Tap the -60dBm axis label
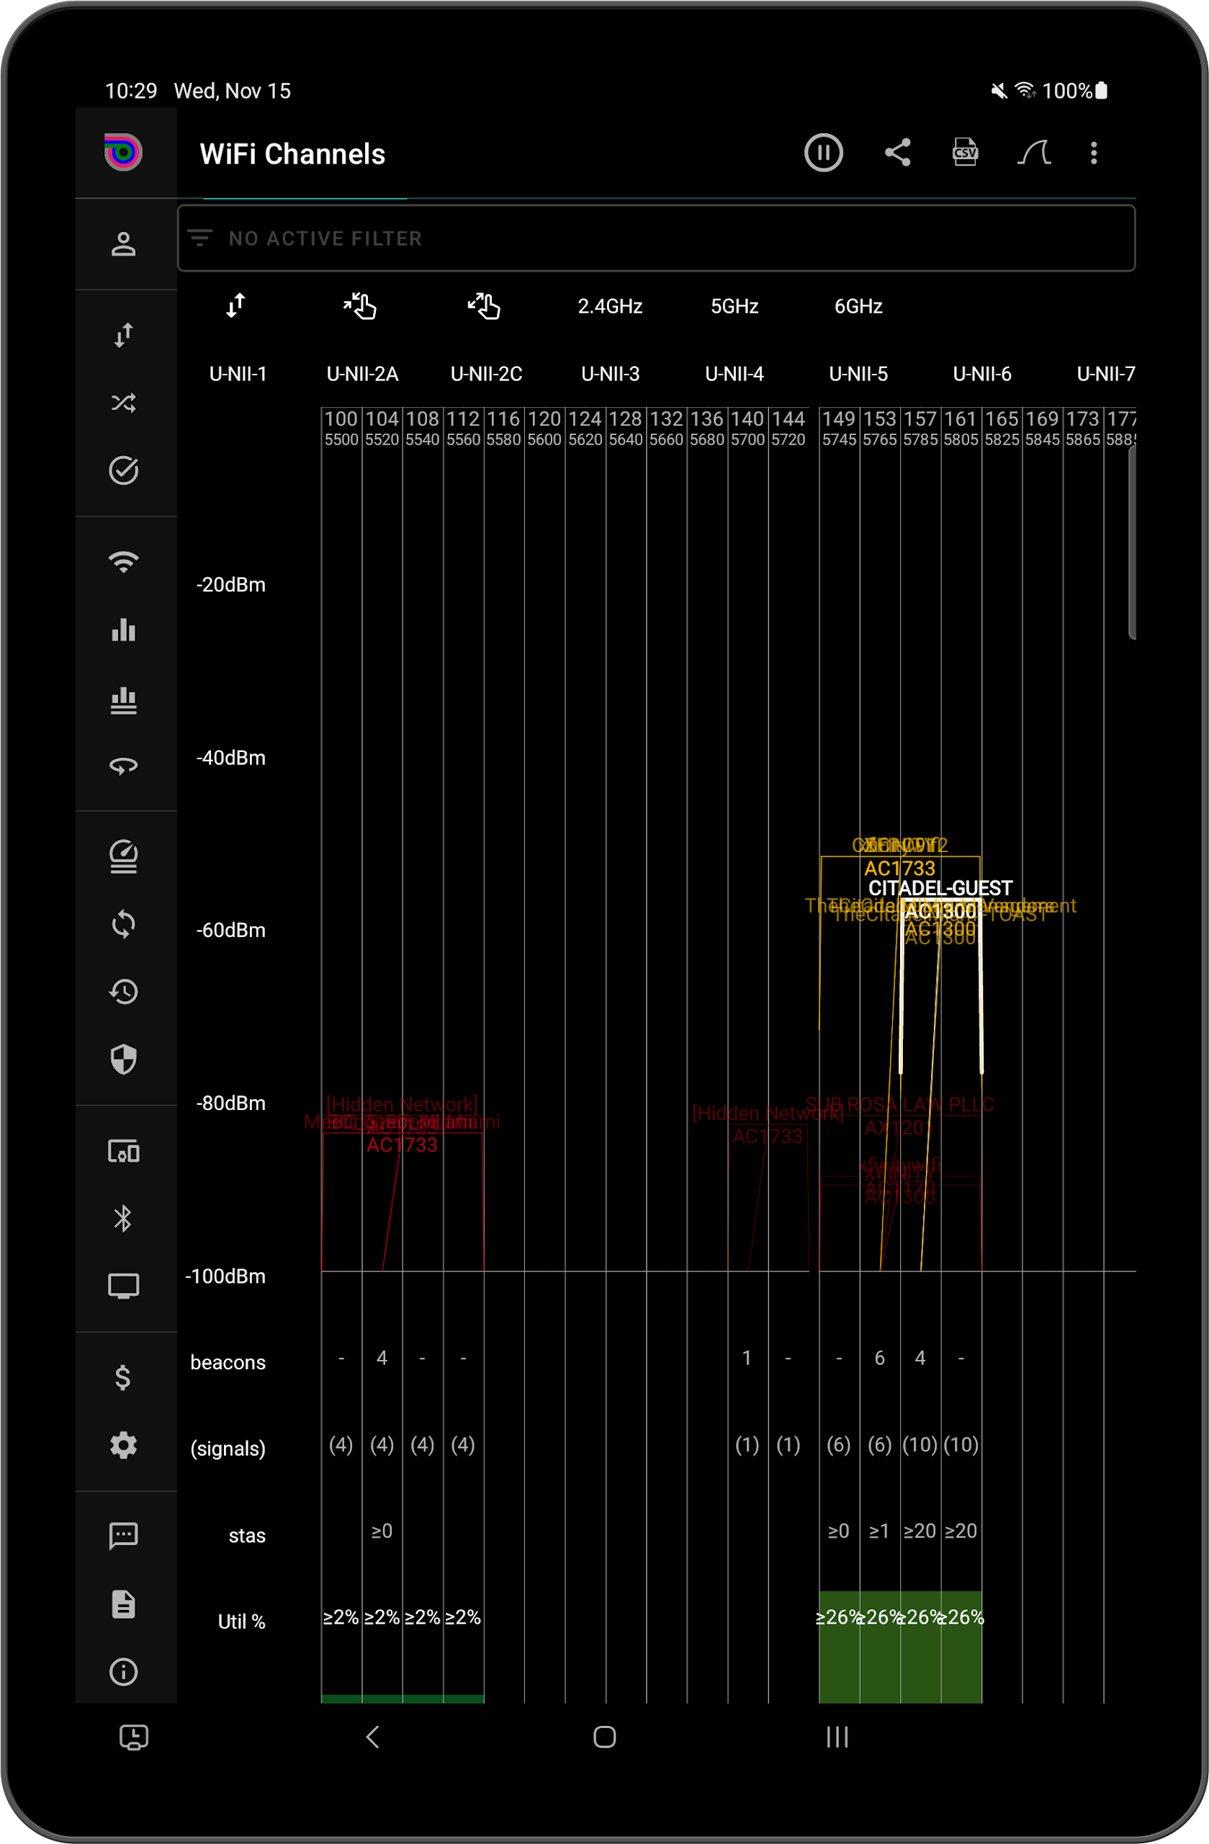The width and height of the screenshot is (1209, 1844). click(x=231, y=930)
